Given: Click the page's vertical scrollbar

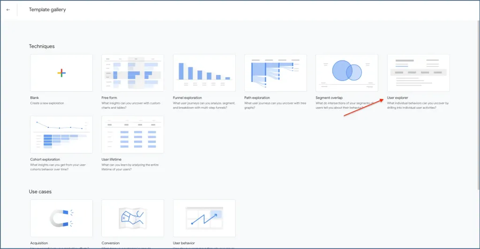Looking at the screenshot, I should pyautogui.click(x=478, y=105).
